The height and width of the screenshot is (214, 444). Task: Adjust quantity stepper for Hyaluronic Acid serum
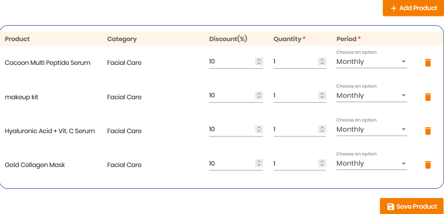pos(322,129)
